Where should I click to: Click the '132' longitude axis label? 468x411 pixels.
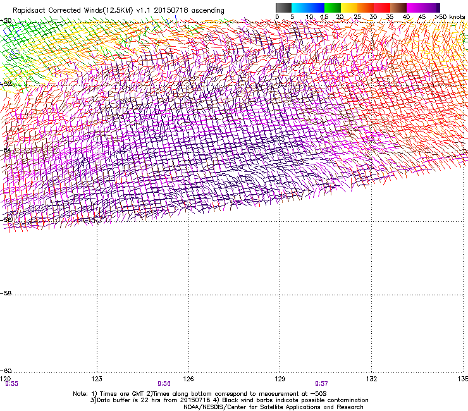pos(372,379)
